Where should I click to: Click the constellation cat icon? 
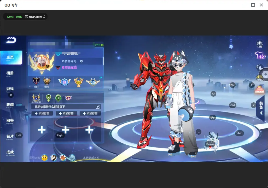pos(259,67)
